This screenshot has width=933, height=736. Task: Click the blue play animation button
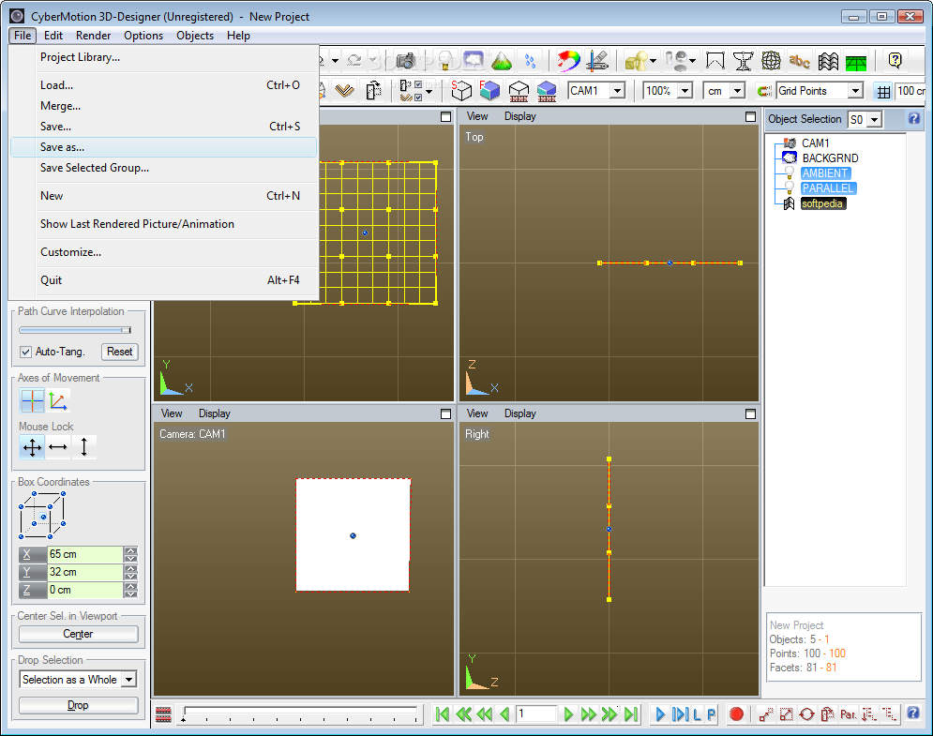(x=660, y=713)
